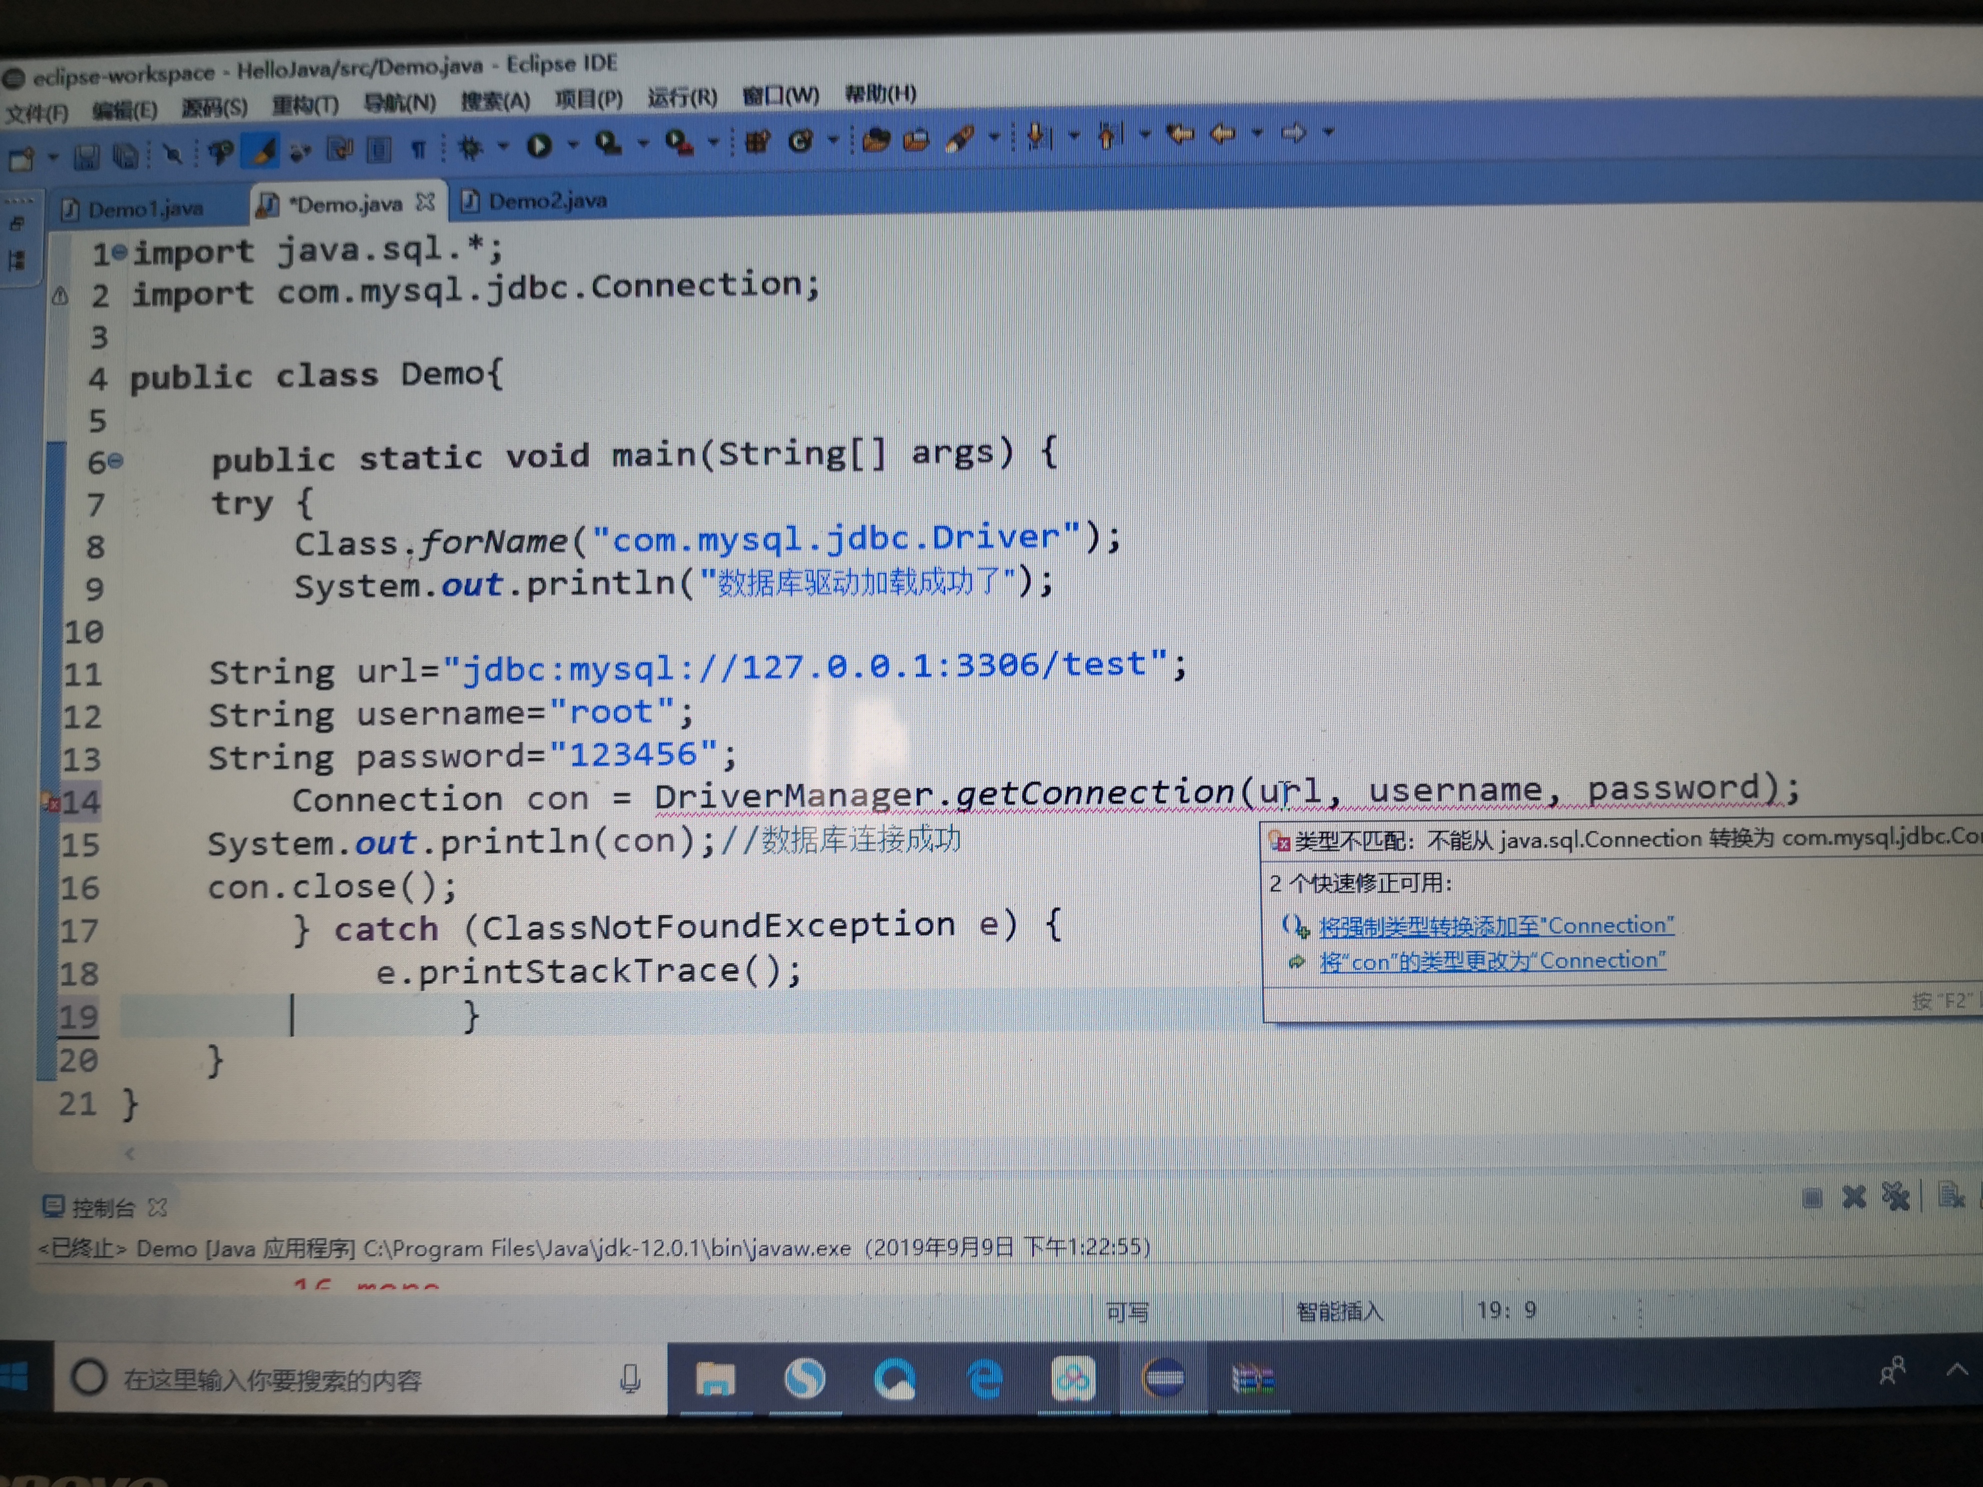Click the Save toolbar icon
1983x1487 pixels.
point(86,158)
